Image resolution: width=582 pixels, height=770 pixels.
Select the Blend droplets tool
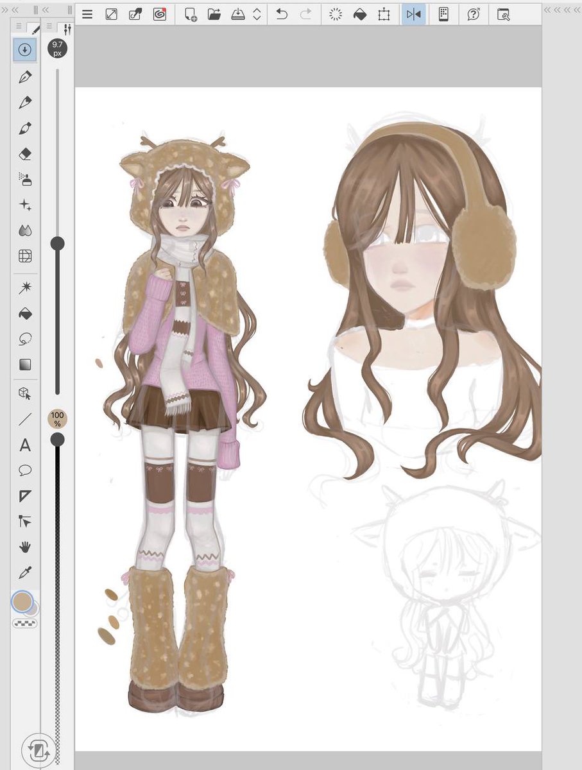pyautogui.click(x=25, y=231)
